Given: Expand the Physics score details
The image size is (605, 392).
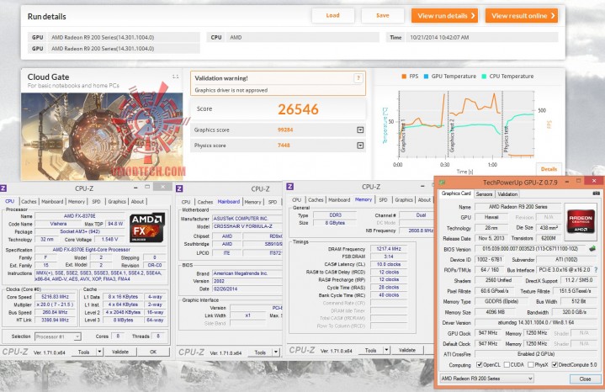Looking at the screenshot, I should pyautogui.click(x=360, y=146).
